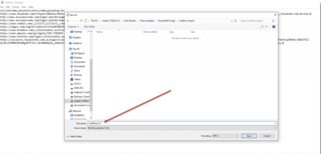Open the Organize dropdown menu
The height and width of the screenshot is (154, 321).
(x=73, y=27)
